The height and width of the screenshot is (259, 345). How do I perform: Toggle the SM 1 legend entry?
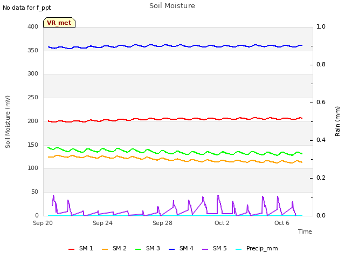[80, 248]
